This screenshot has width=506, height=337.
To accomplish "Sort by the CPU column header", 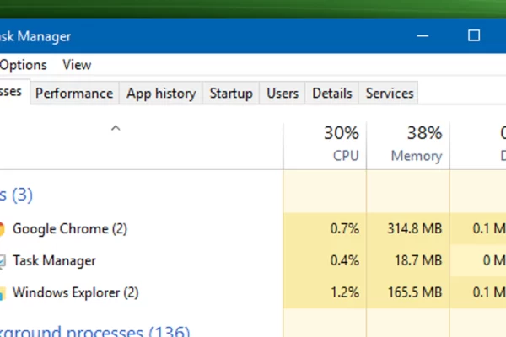I will (x=325, y=145).
